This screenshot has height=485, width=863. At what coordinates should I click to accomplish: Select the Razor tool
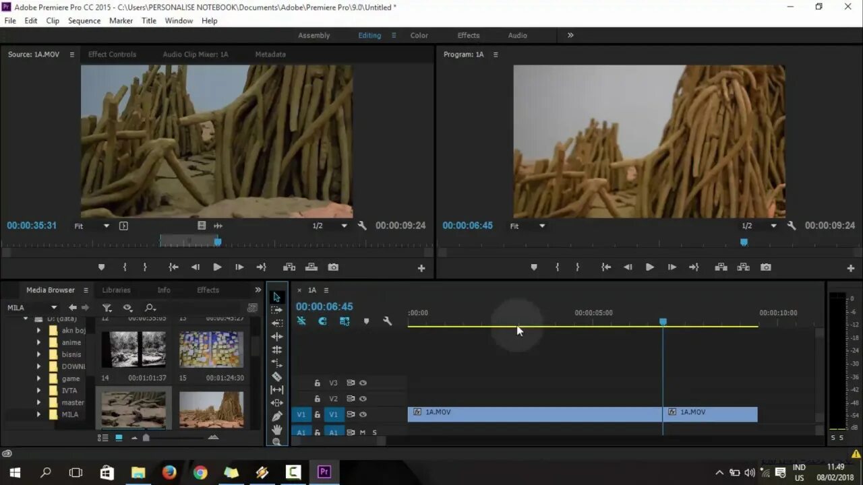(x=276, y=377)
